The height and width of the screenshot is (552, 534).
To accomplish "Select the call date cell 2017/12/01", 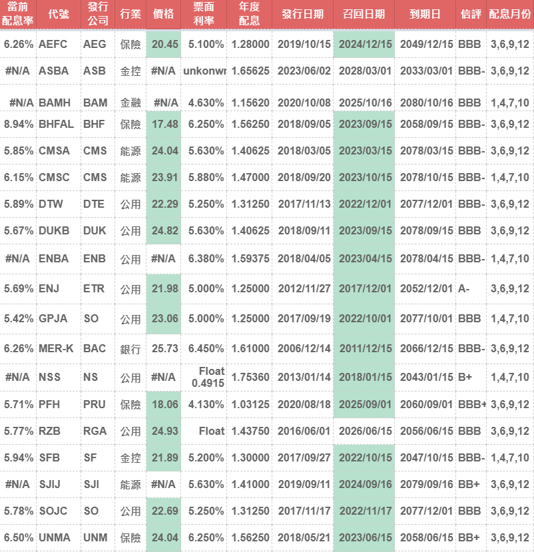I will click(365, 289).
